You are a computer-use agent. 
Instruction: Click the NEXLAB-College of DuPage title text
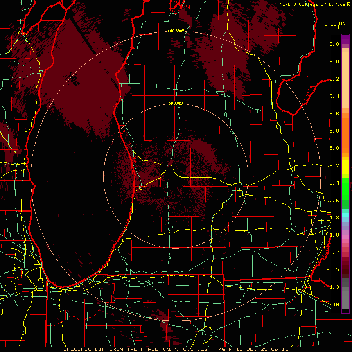pyautogui.click(x=313, y=4)
